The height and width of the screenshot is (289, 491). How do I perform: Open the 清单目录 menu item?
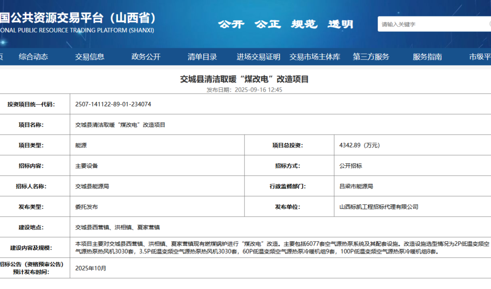point(202,57)
